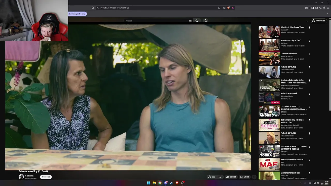Image resolution: width=331 pixels, height=186 pixels.
Task: Open 'Extrémne rodiny 3. časť' video title
Action: pos(291,41)
